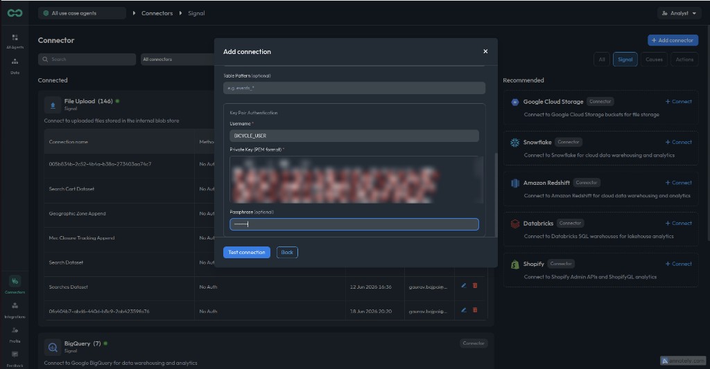Image resolution: width=710 pixels, height=369 pixels.
Task: Expand the All connectors filter dropdown
Action: (177, 60)
